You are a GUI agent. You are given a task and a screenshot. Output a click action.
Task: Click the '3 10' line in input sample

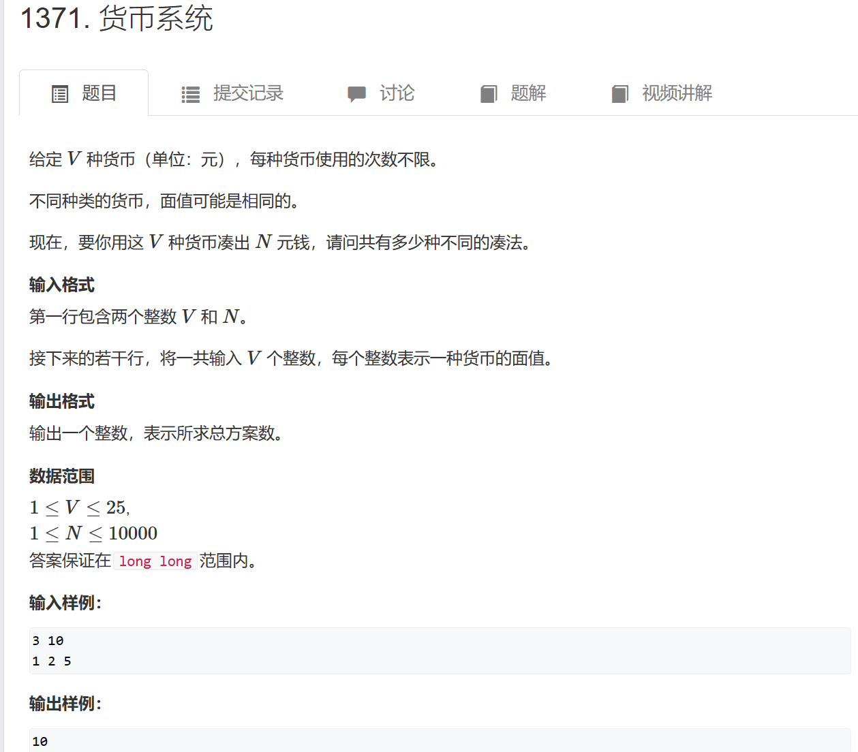(48, 641)
